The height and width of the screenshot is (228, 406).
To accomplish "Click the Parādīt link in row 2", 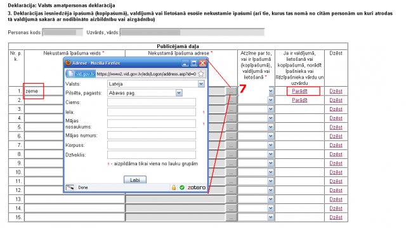I will [x=299, y=100].
